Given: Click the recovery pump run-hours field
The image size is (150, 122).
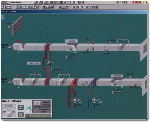Looking at the screenshot, I should [x=56, y=69].
